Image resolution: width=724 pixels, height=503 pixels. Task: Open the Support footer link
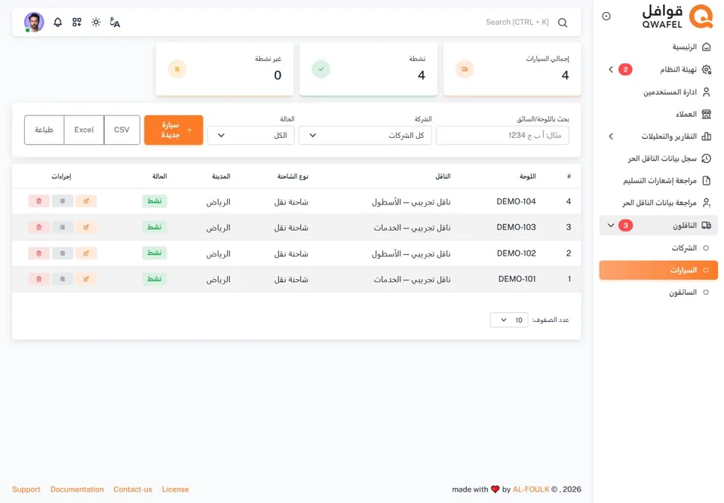click(26, 489)
